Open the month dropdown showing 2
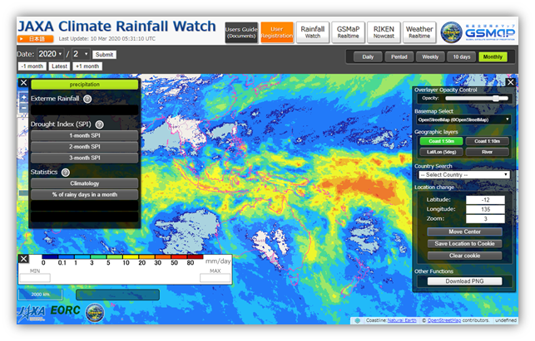The width and height of the screenshot is (535, 341). pos(81,54)
